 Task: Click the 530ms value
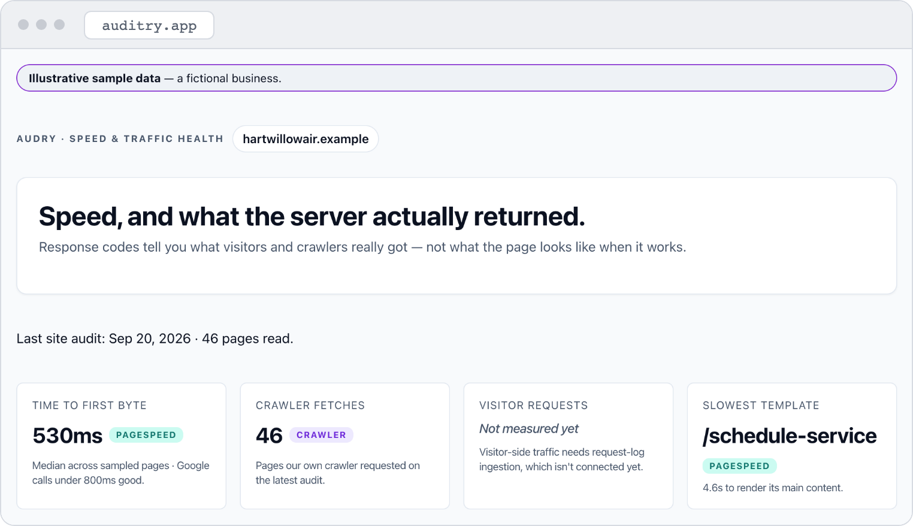68,436
